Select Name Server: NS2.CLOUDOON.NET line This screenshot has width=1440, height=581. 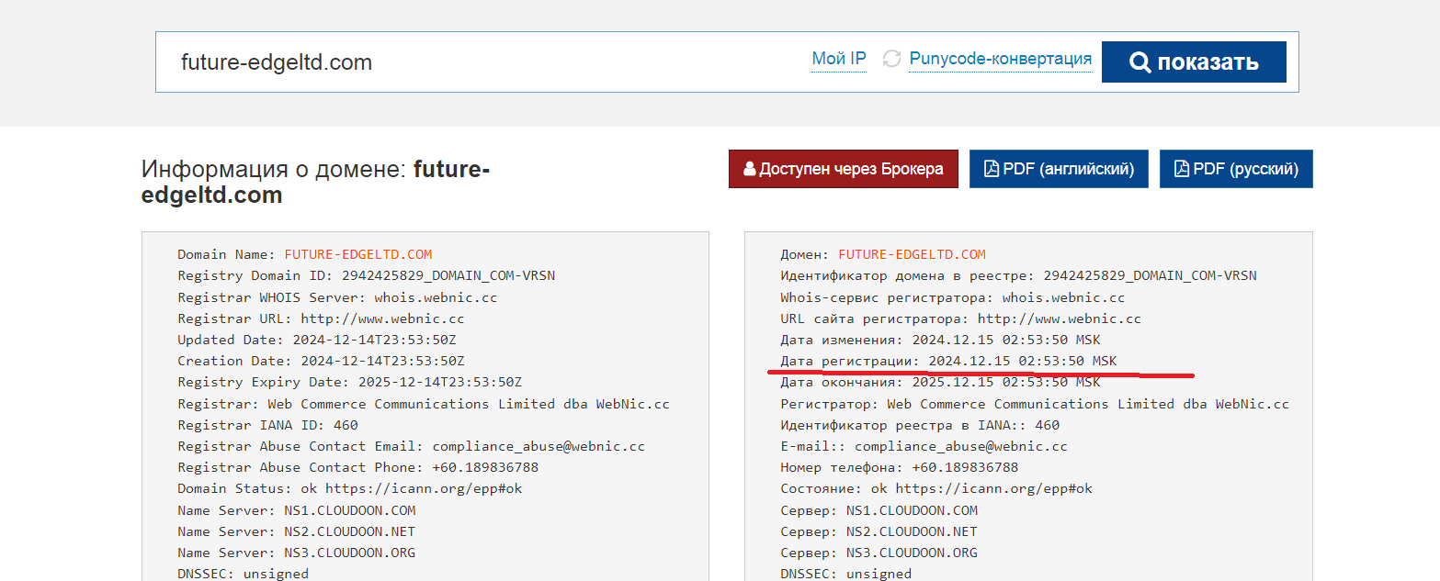coord(296,531)
